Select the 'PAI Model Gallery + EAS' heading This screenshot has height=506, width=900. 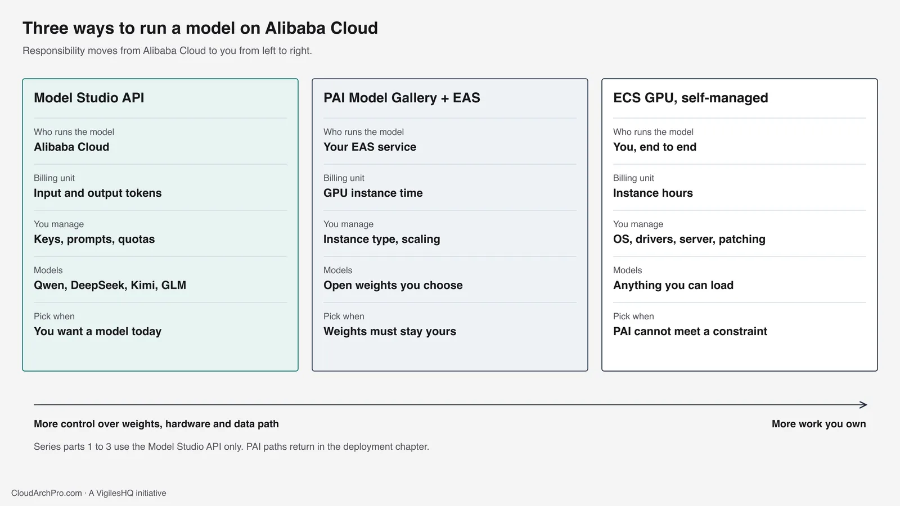(x=402, y=98)
